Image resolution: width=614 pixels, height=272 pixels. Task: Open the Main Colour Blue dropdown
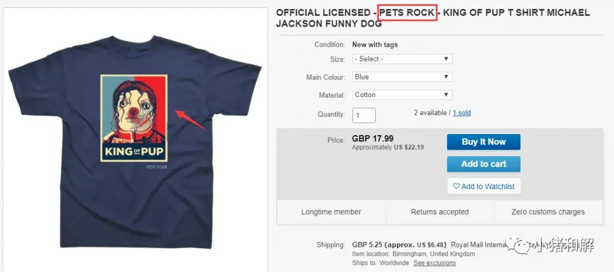(403, 77)
